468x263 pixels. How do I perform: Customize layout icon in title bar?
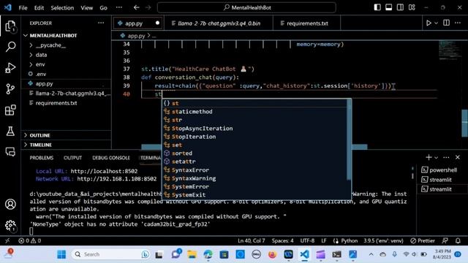tap(412, 7)
